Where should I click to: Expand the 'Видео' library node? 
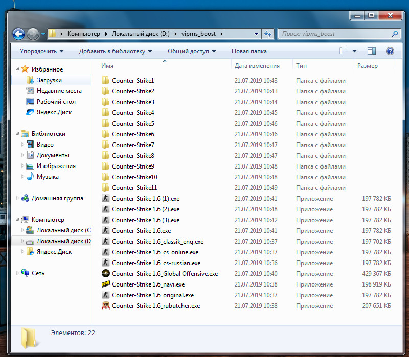[x=22, y=145]
